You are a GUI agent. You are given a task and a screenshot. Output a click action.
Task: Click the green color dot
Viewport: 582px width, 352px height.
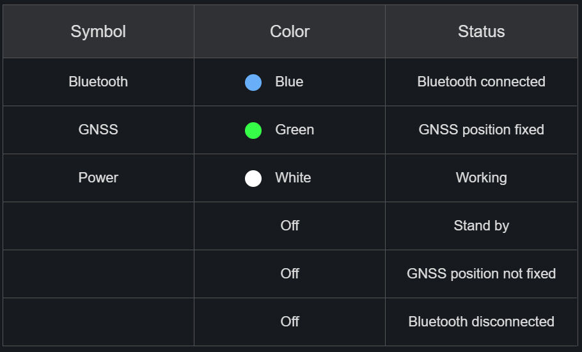(253, 130)
